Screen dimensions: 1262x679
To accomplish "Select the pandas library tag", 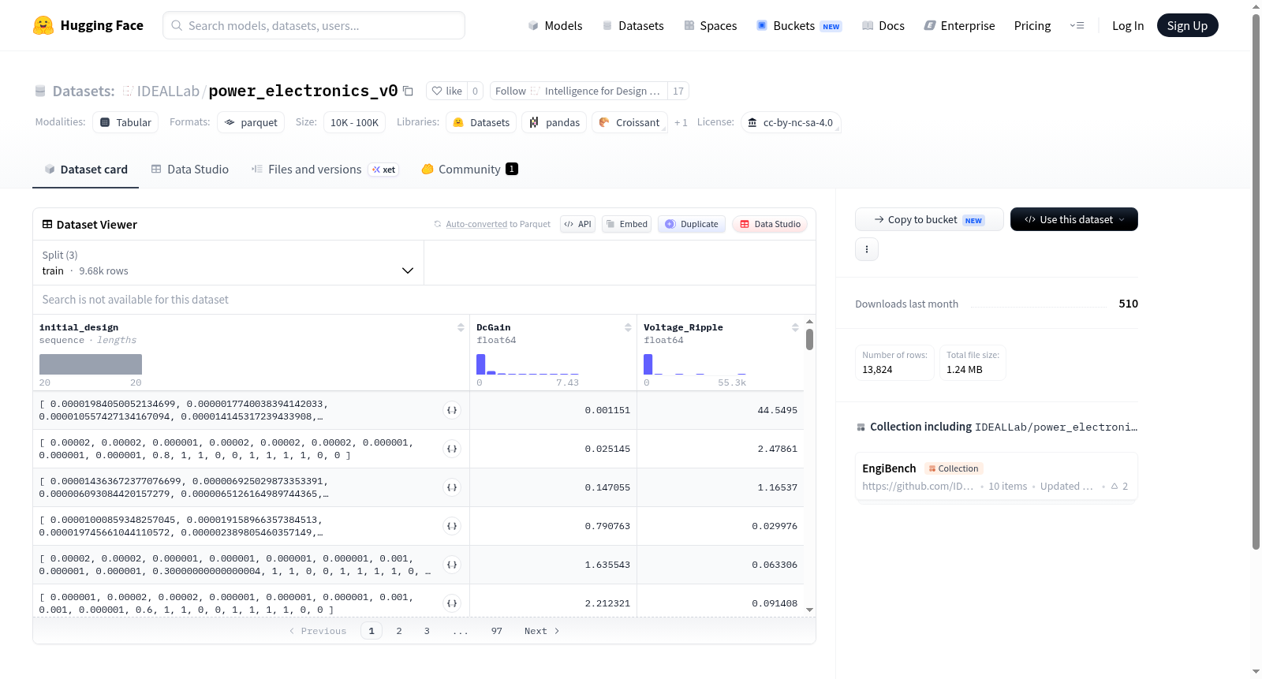I will 554,122.
